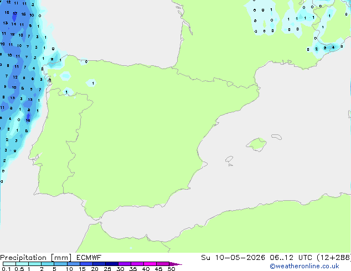Select the 30–35 mm purple legend swatch

coord(124,264)
